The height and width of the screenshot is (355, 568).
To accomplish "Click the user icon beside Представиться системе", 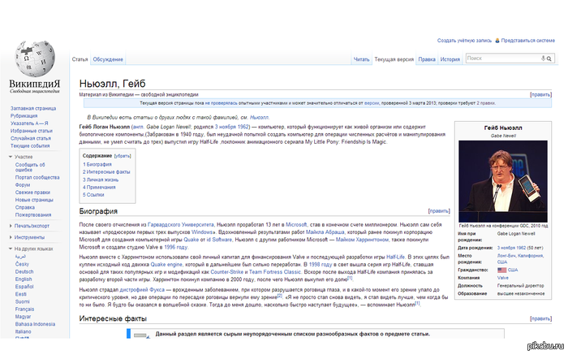I will pyautogui.click(x=497, y=41).
